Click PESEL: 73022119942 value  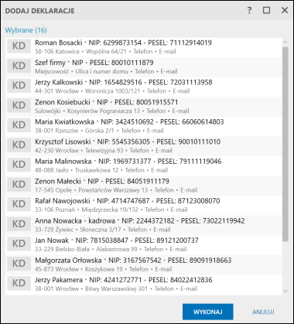tap(213, 220)
